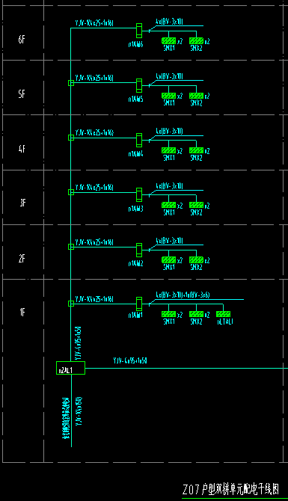
Task: Click the nLTAL1 hatched box on 1F
Action: (223, 314)
